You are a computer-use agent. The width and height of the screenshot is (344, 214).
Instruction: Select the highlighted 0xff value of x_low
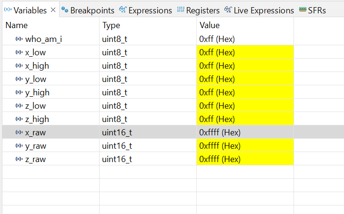[217, 52]
